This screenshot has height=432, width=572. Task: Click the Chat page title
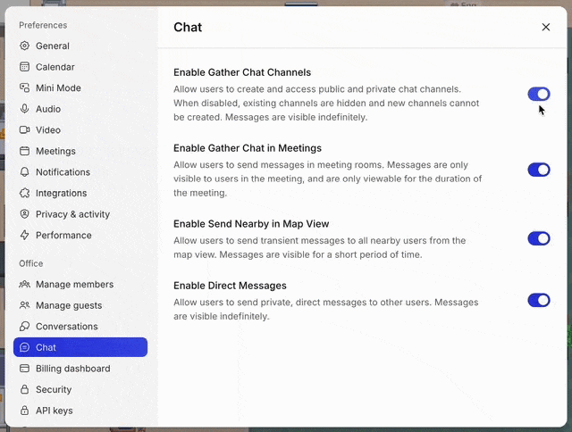188,28
